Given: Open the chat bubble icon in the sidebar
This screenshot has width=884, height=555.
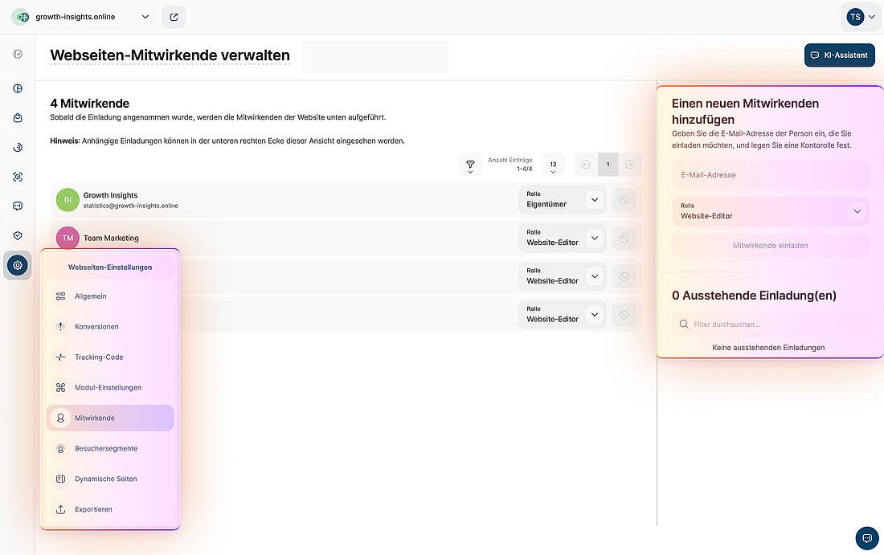Looking at the screenshot, I should 17,206.
